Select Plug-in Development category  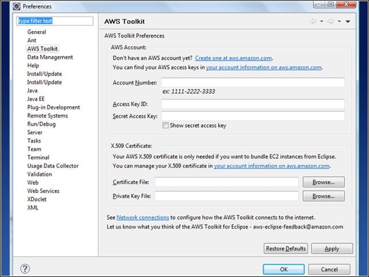54,107
